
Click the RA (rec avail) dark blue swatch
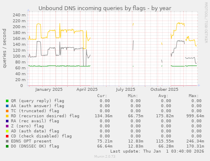pos(7,121)
